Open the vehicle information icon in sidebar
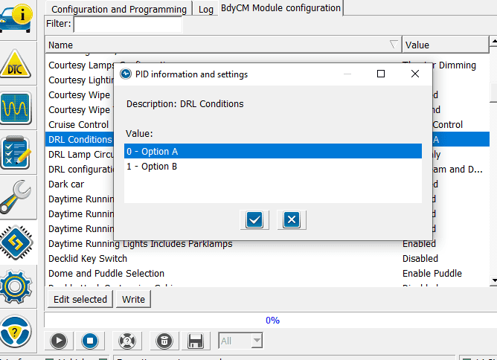Screen dimensions: 497x360 coord(16,18)
